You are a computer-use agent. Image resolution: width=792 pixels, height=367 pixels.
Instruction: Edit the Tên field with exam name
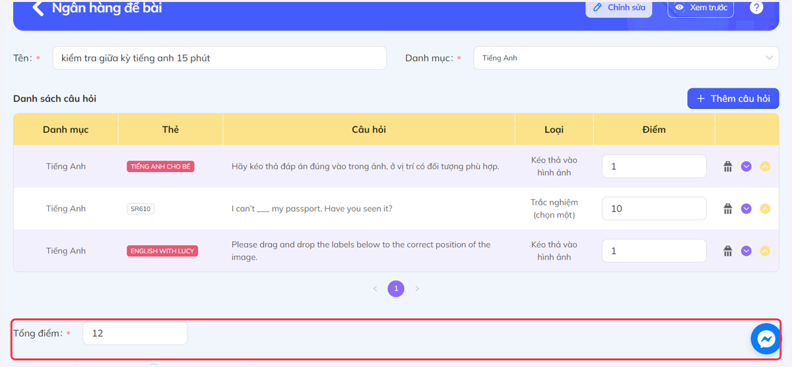point(219,58)
